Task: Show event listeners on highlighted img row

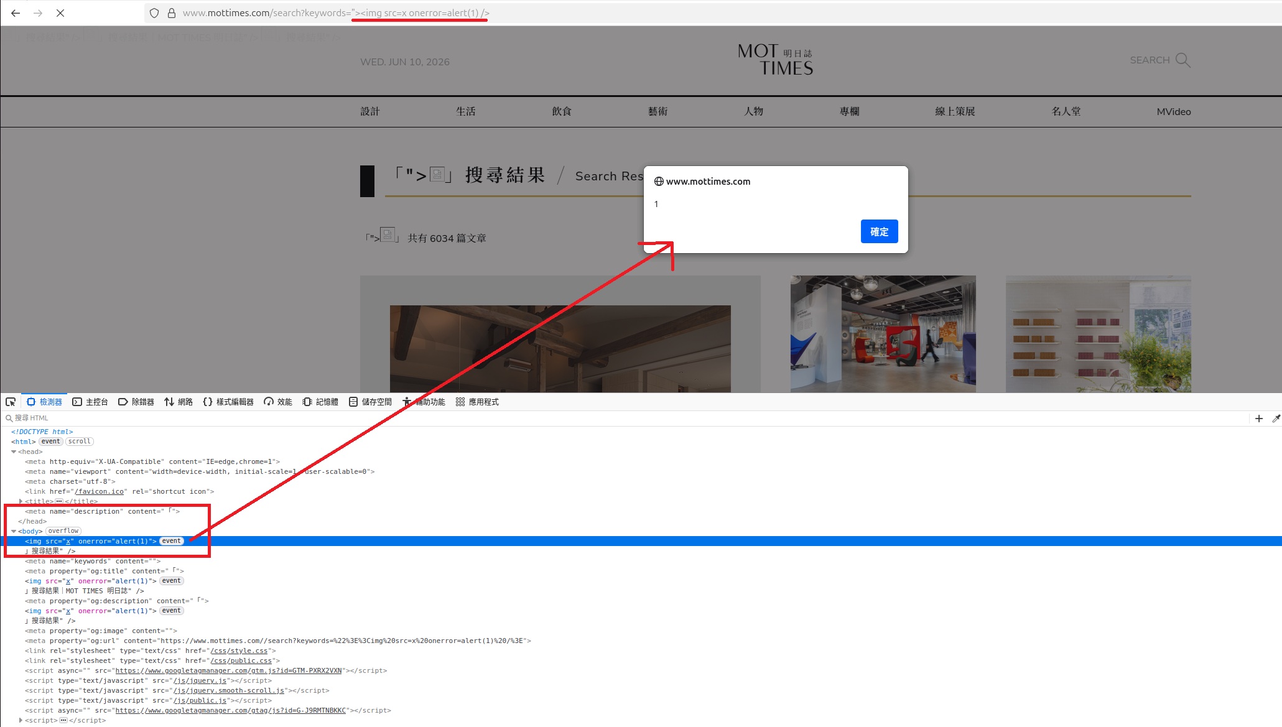Action: tap(172, 541)
